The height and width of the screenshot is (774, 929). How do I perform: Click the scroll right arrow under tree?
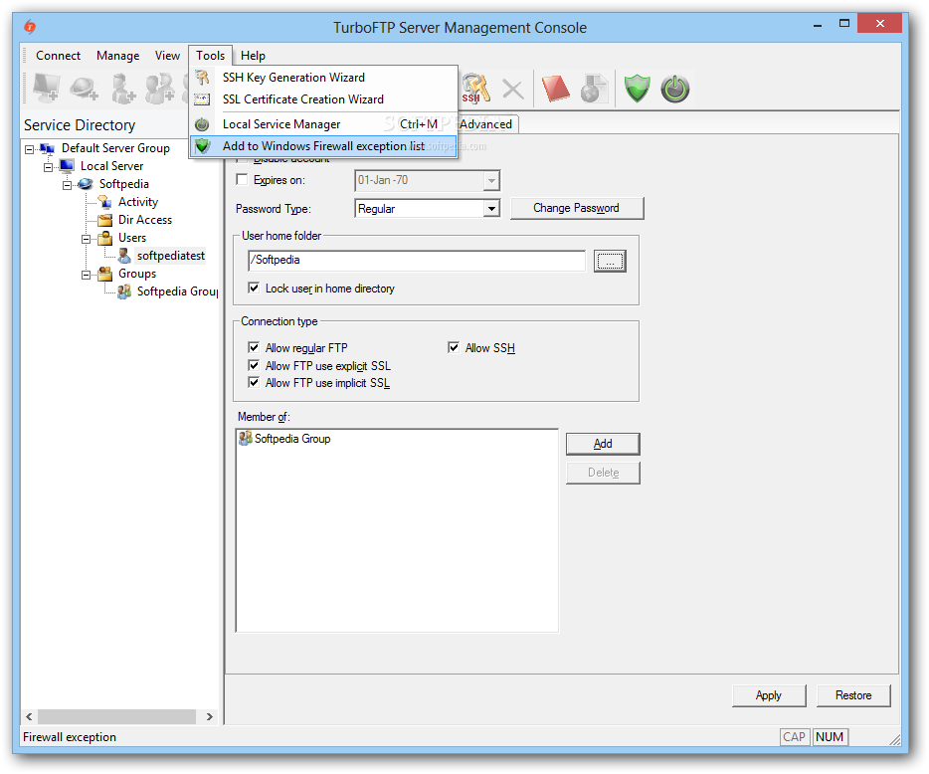(209, 716)
